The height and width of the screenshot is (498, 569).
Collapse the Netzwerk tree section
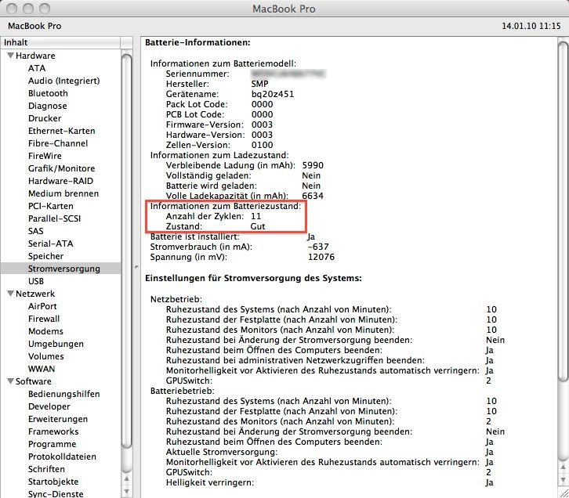(x=10, y=294)
